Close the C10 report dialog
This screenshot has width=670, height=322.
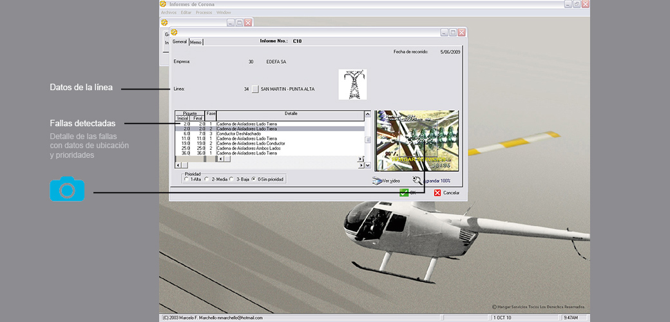pos(461,32)
